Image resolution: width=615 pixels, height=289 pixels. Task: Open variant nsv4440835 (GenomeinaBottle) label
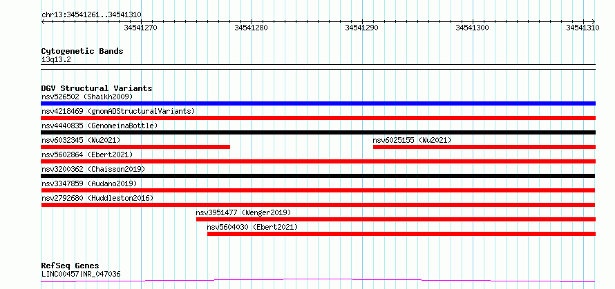pos(100,126)
